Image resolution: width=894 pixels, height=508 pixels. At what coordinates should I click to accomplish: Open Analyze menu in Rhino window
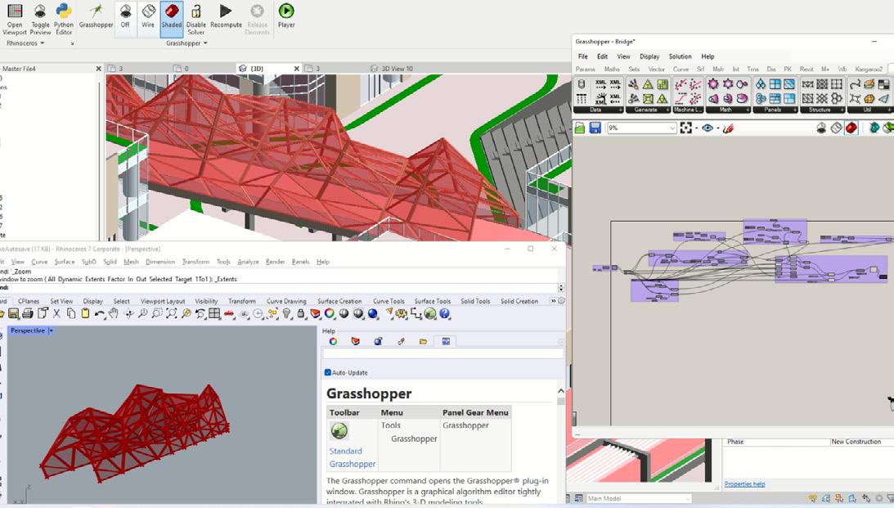tap(248, 262)
